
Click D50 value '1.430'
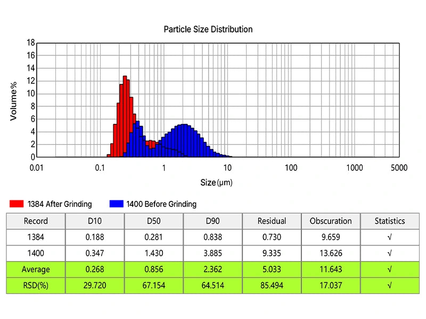coord(154,254)
